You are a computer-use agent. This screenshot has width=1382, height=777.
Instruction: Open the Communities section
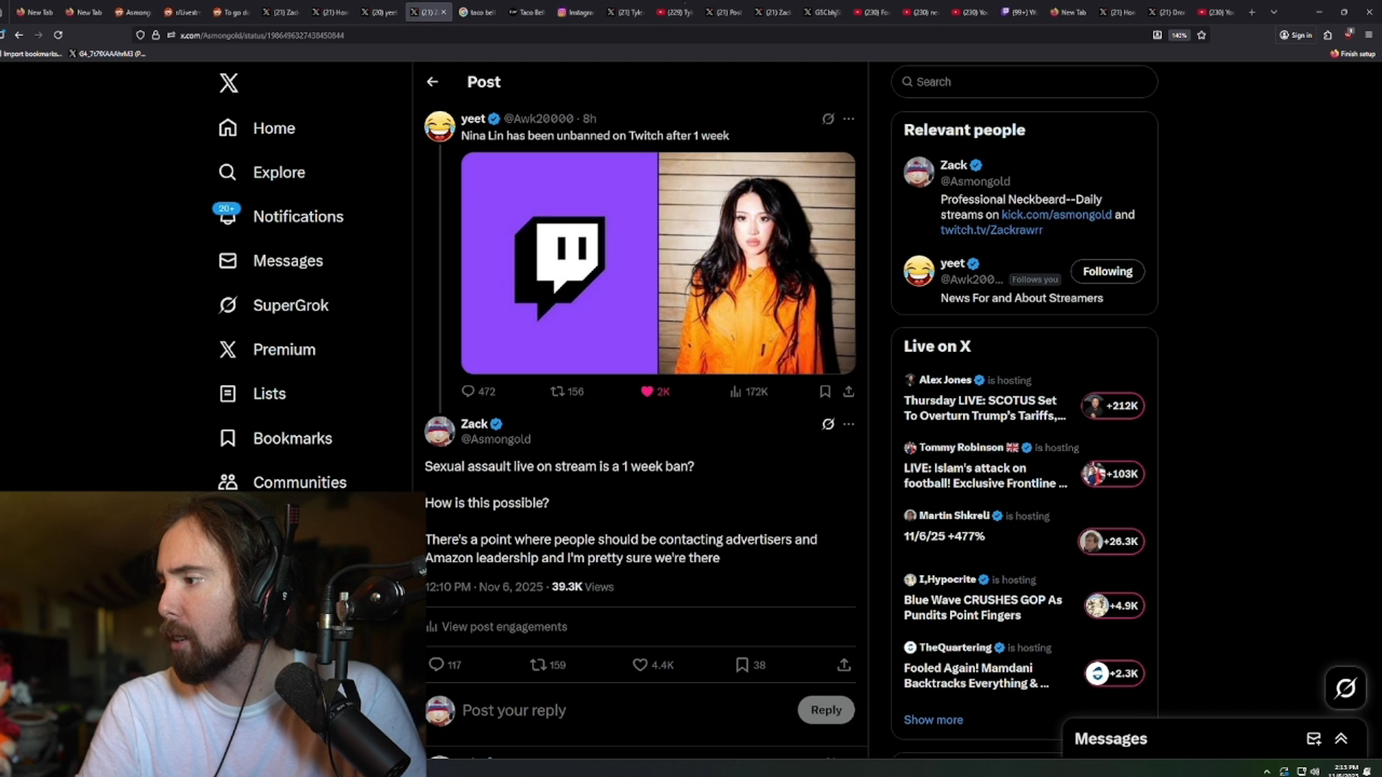(299, 482)
